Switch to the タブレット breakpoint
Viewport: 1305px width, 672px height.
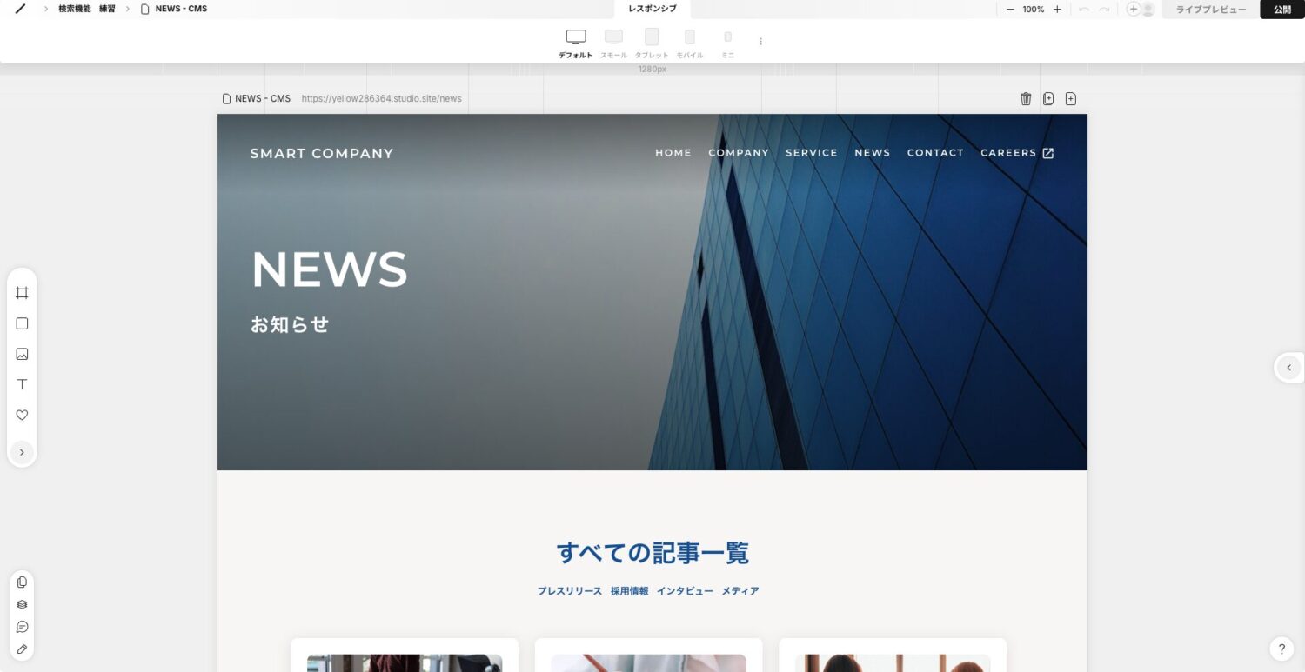651,41
